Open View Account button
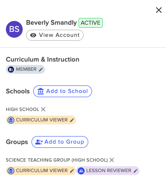166x183 pixels. point(55,35)
